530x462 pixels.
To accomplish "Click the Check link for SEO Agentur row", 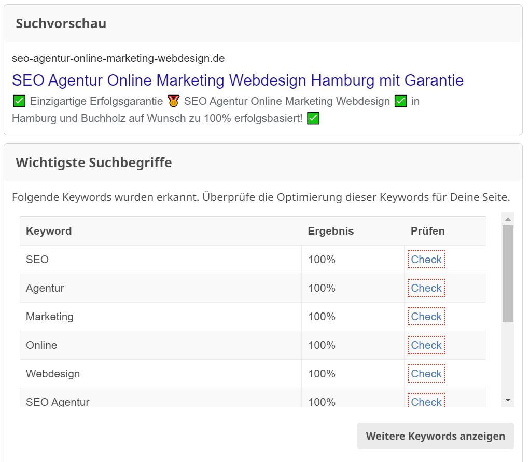I will (426, 401).
